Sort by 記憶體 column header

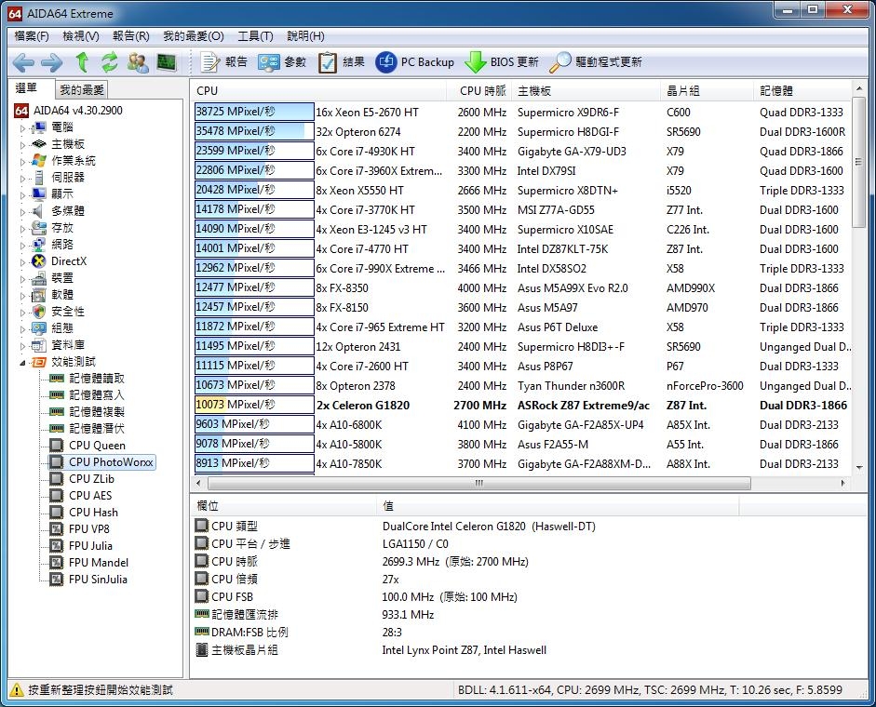(x=802, y=90)
